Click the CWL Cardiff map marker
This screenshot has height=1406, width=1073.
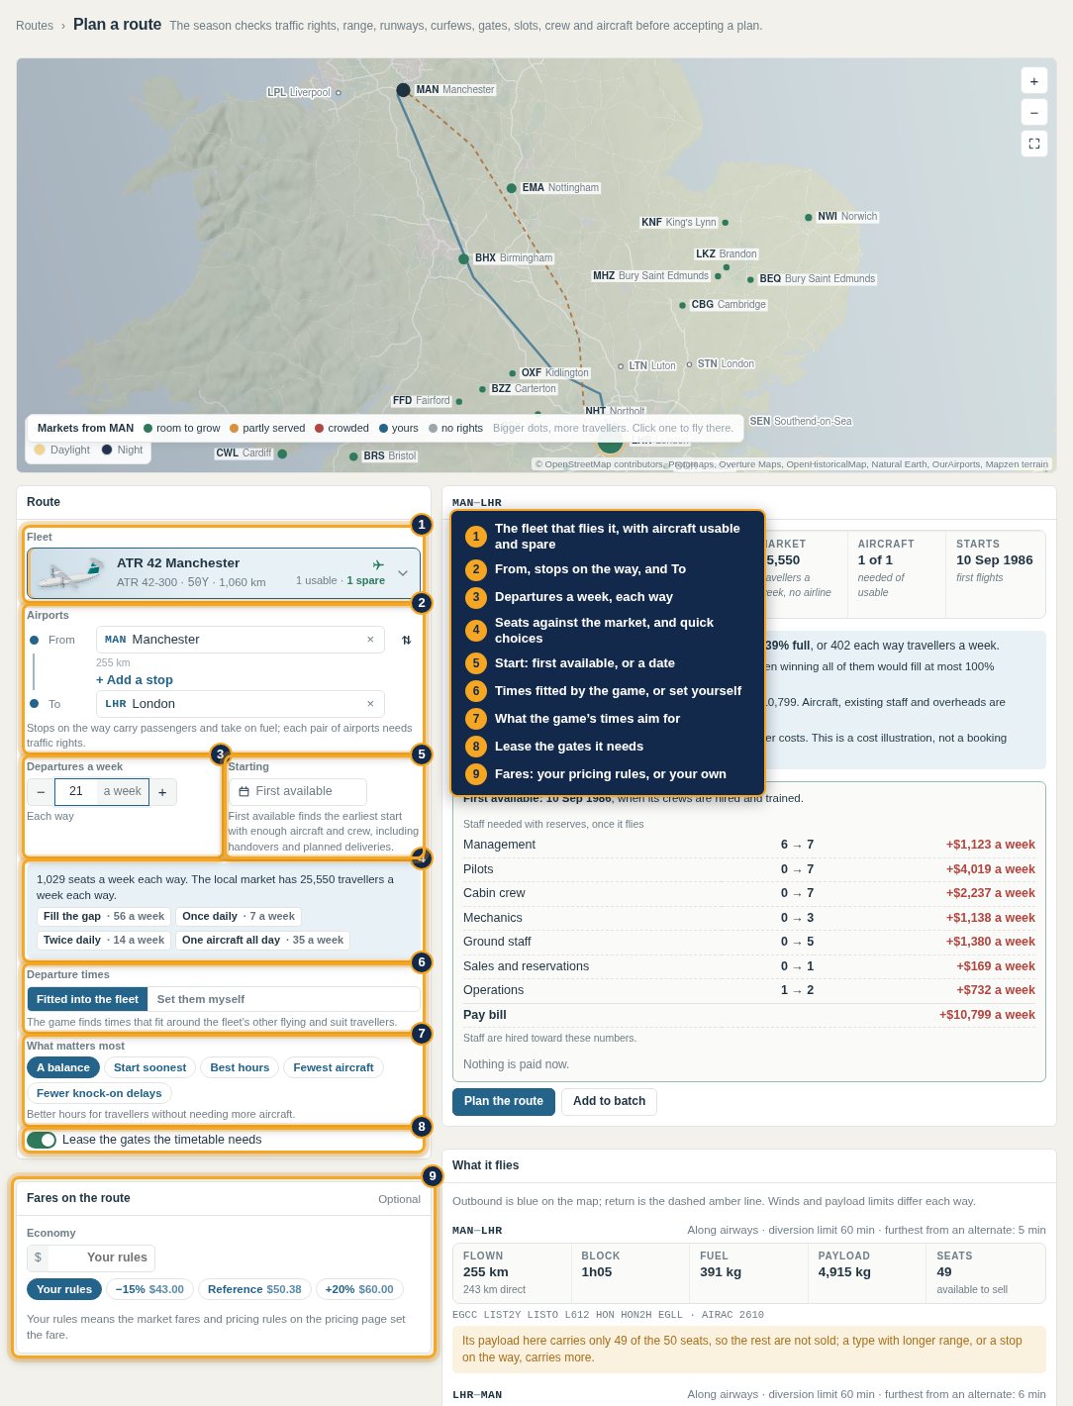(x=282, y=453)
